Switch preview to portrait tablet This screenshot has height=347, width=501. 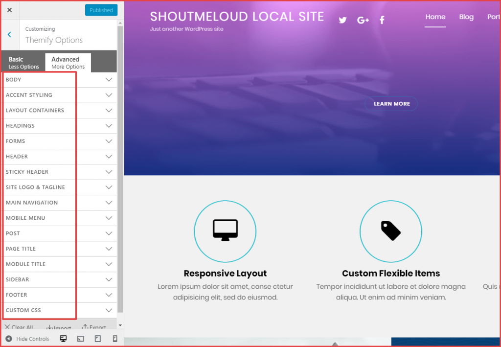coord(98,339)
